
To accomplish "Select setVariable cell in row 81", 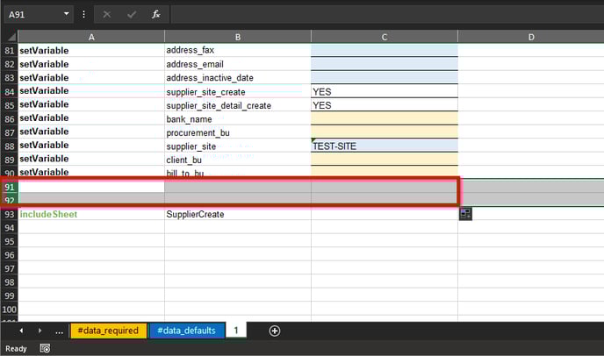I will pos(91,50).
